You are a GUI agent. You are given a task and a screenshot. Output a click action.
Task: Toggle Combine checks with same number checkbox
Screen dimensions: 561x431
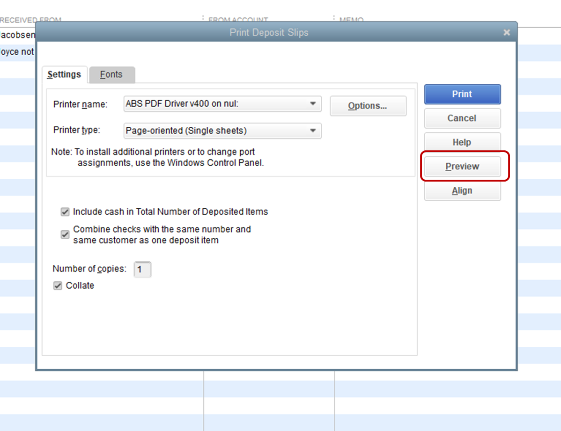pyautogui.click(x=65, y=235)
